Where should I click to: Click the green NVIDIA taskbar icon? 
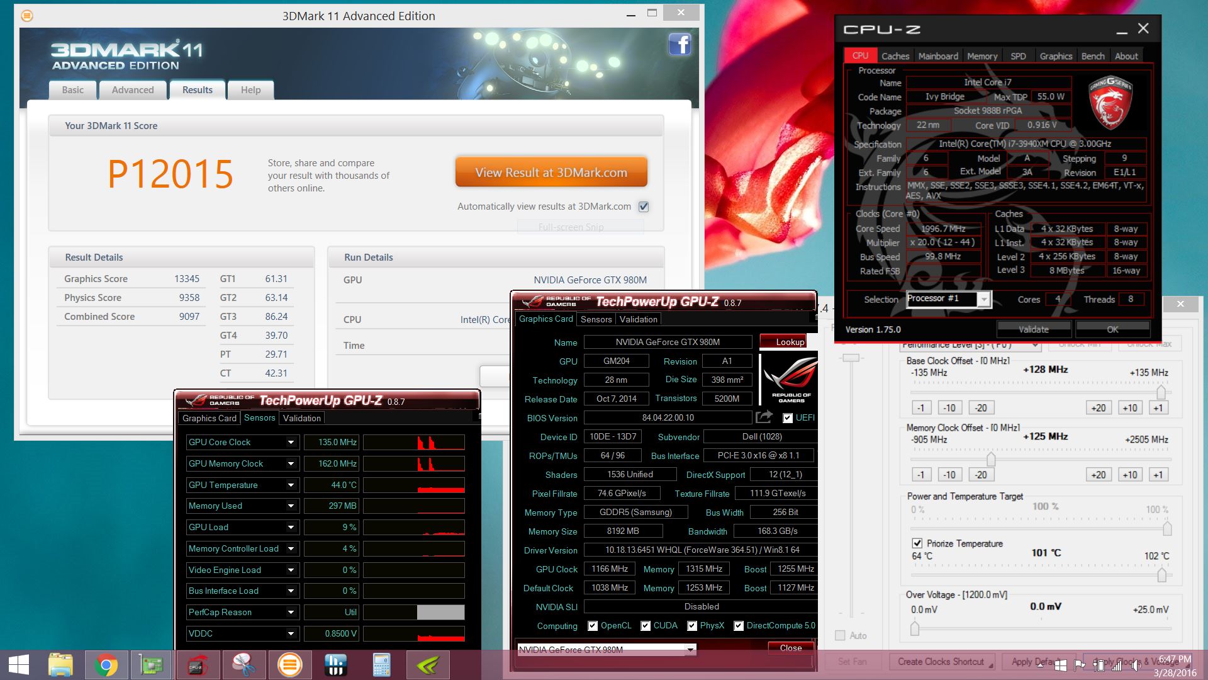(427, 665)
